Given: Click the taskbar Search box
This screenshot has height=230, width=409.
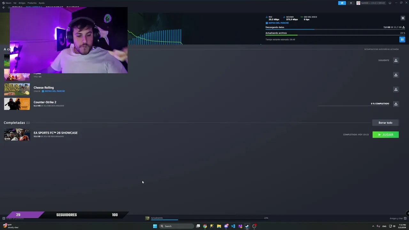Looking at the screenshot, I should point(177,226).
